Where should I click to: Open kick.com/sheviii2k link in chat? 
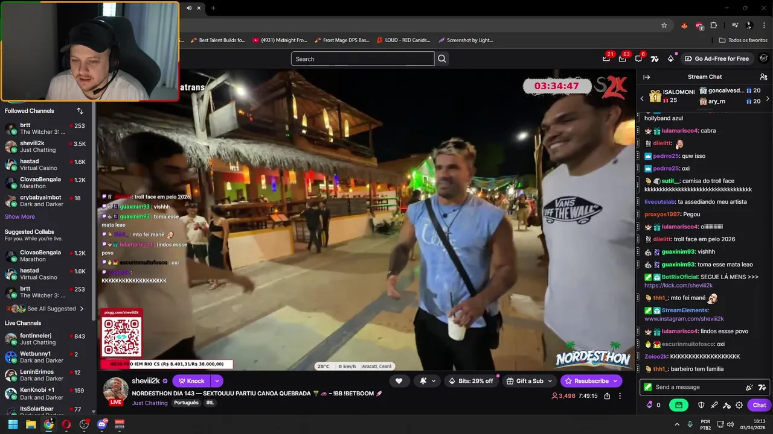(x=678, y=286)
